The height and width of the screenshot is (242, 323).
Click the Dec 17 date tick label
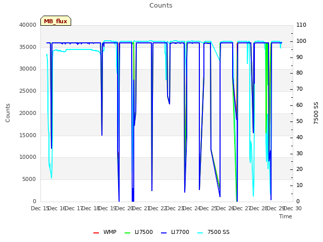[x=74, y=208]
